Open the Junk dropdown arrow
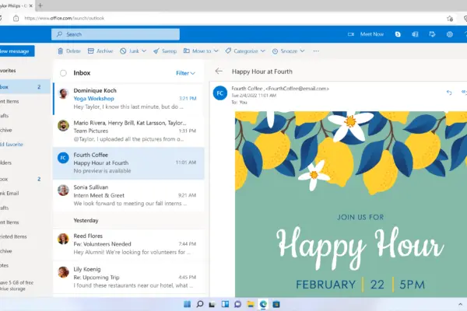Screen dimensions: 467x311 144,51
